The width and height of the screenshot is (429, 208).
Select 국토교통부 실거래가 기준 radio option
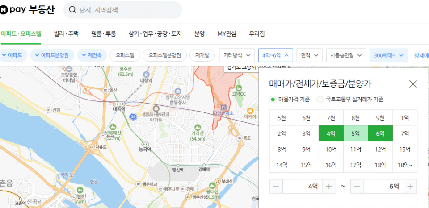pyautogui.click(x=320, y=100)
